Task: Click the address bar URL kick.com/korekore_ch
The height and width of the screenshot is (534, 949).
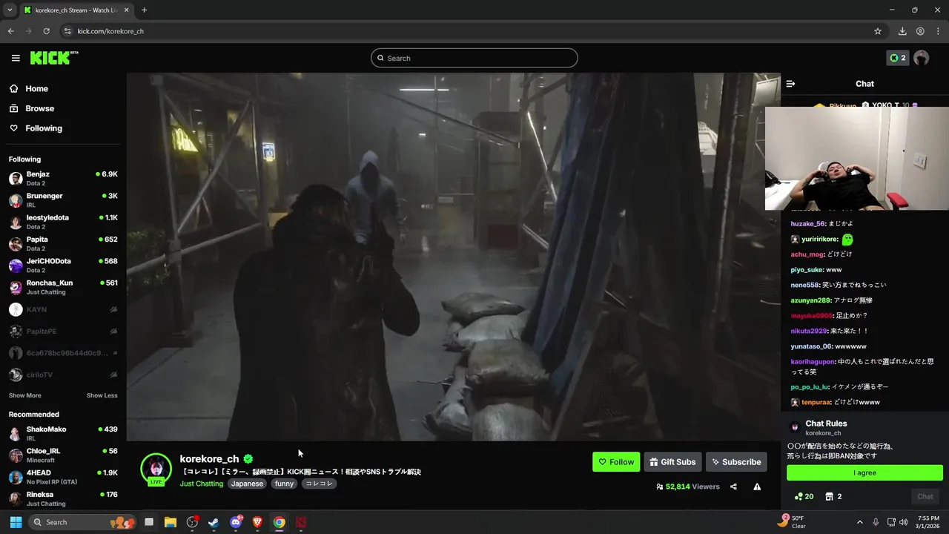Action: 110,31
